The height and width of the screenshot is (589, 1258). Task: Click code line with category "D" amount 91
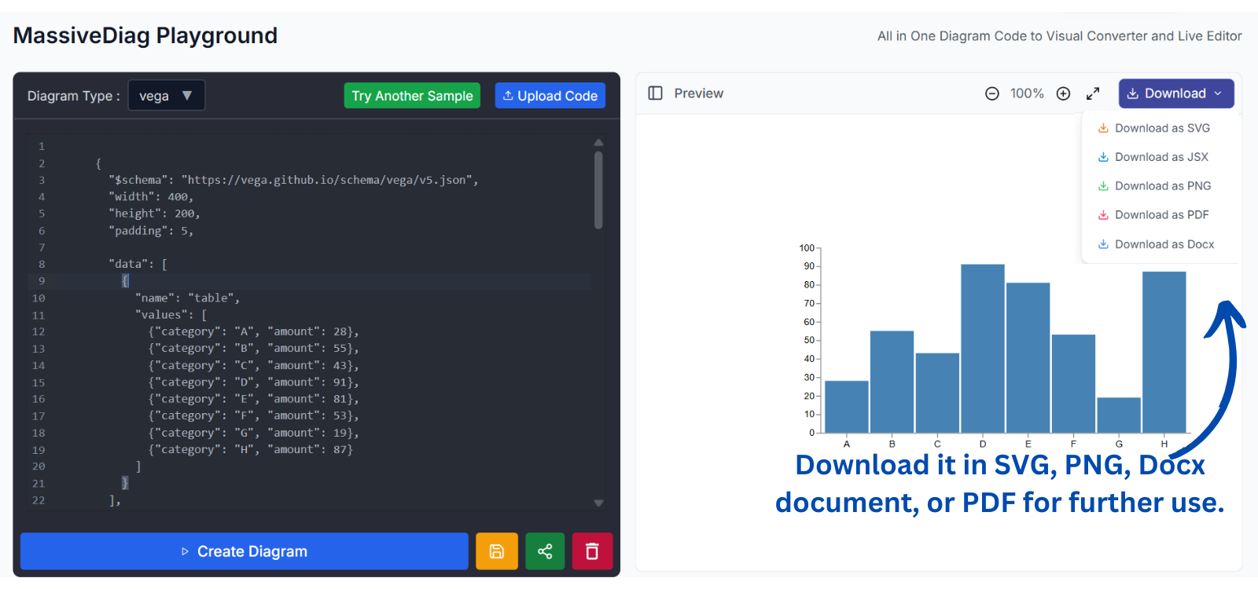[x=254, y=382]
